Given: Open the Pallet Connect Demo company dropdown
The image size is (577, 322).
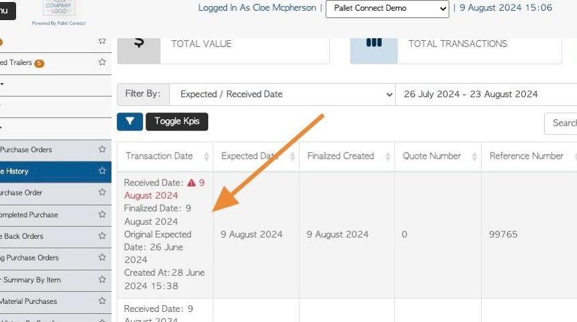Looking at the screenshot, I should click(x=387, y=9).
